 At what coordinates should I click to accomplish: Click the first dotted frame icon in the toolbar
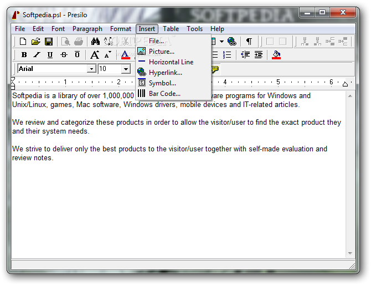click(270, 42)
